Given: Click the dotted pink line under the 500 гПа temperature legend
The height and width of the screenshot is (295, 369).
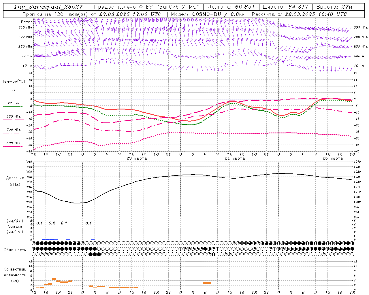Looking at the screenshot, I should pos(13,146).
